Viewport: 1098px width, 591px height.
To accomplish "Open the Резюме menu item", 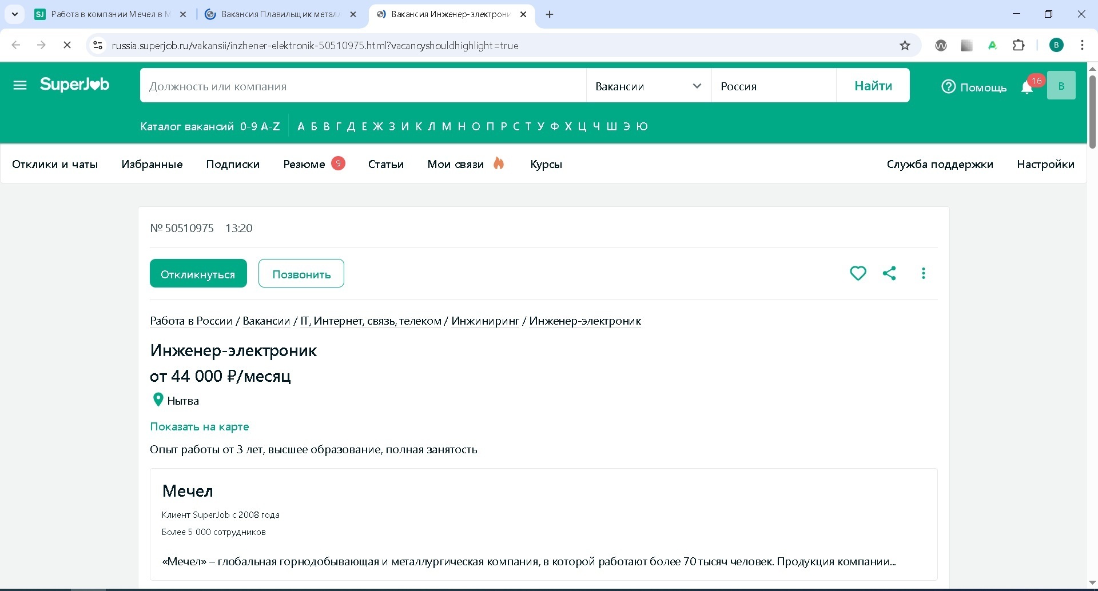I will (304, 165).
